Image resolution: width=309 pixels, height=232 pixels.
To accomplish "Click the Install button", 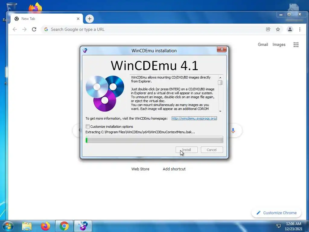I will (x=186, y=150).
